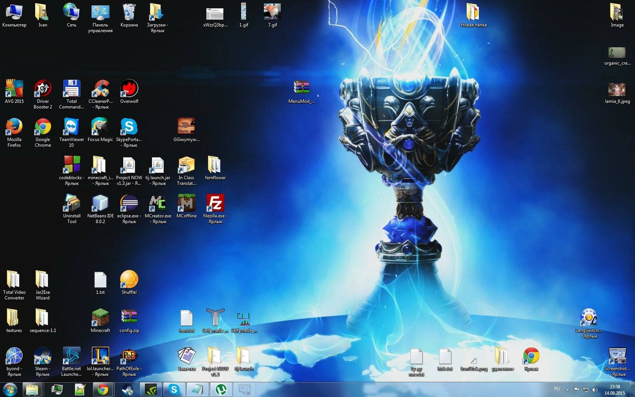Switch to Skype in the taskbar

pyautogui.click(x=174, y=389)
